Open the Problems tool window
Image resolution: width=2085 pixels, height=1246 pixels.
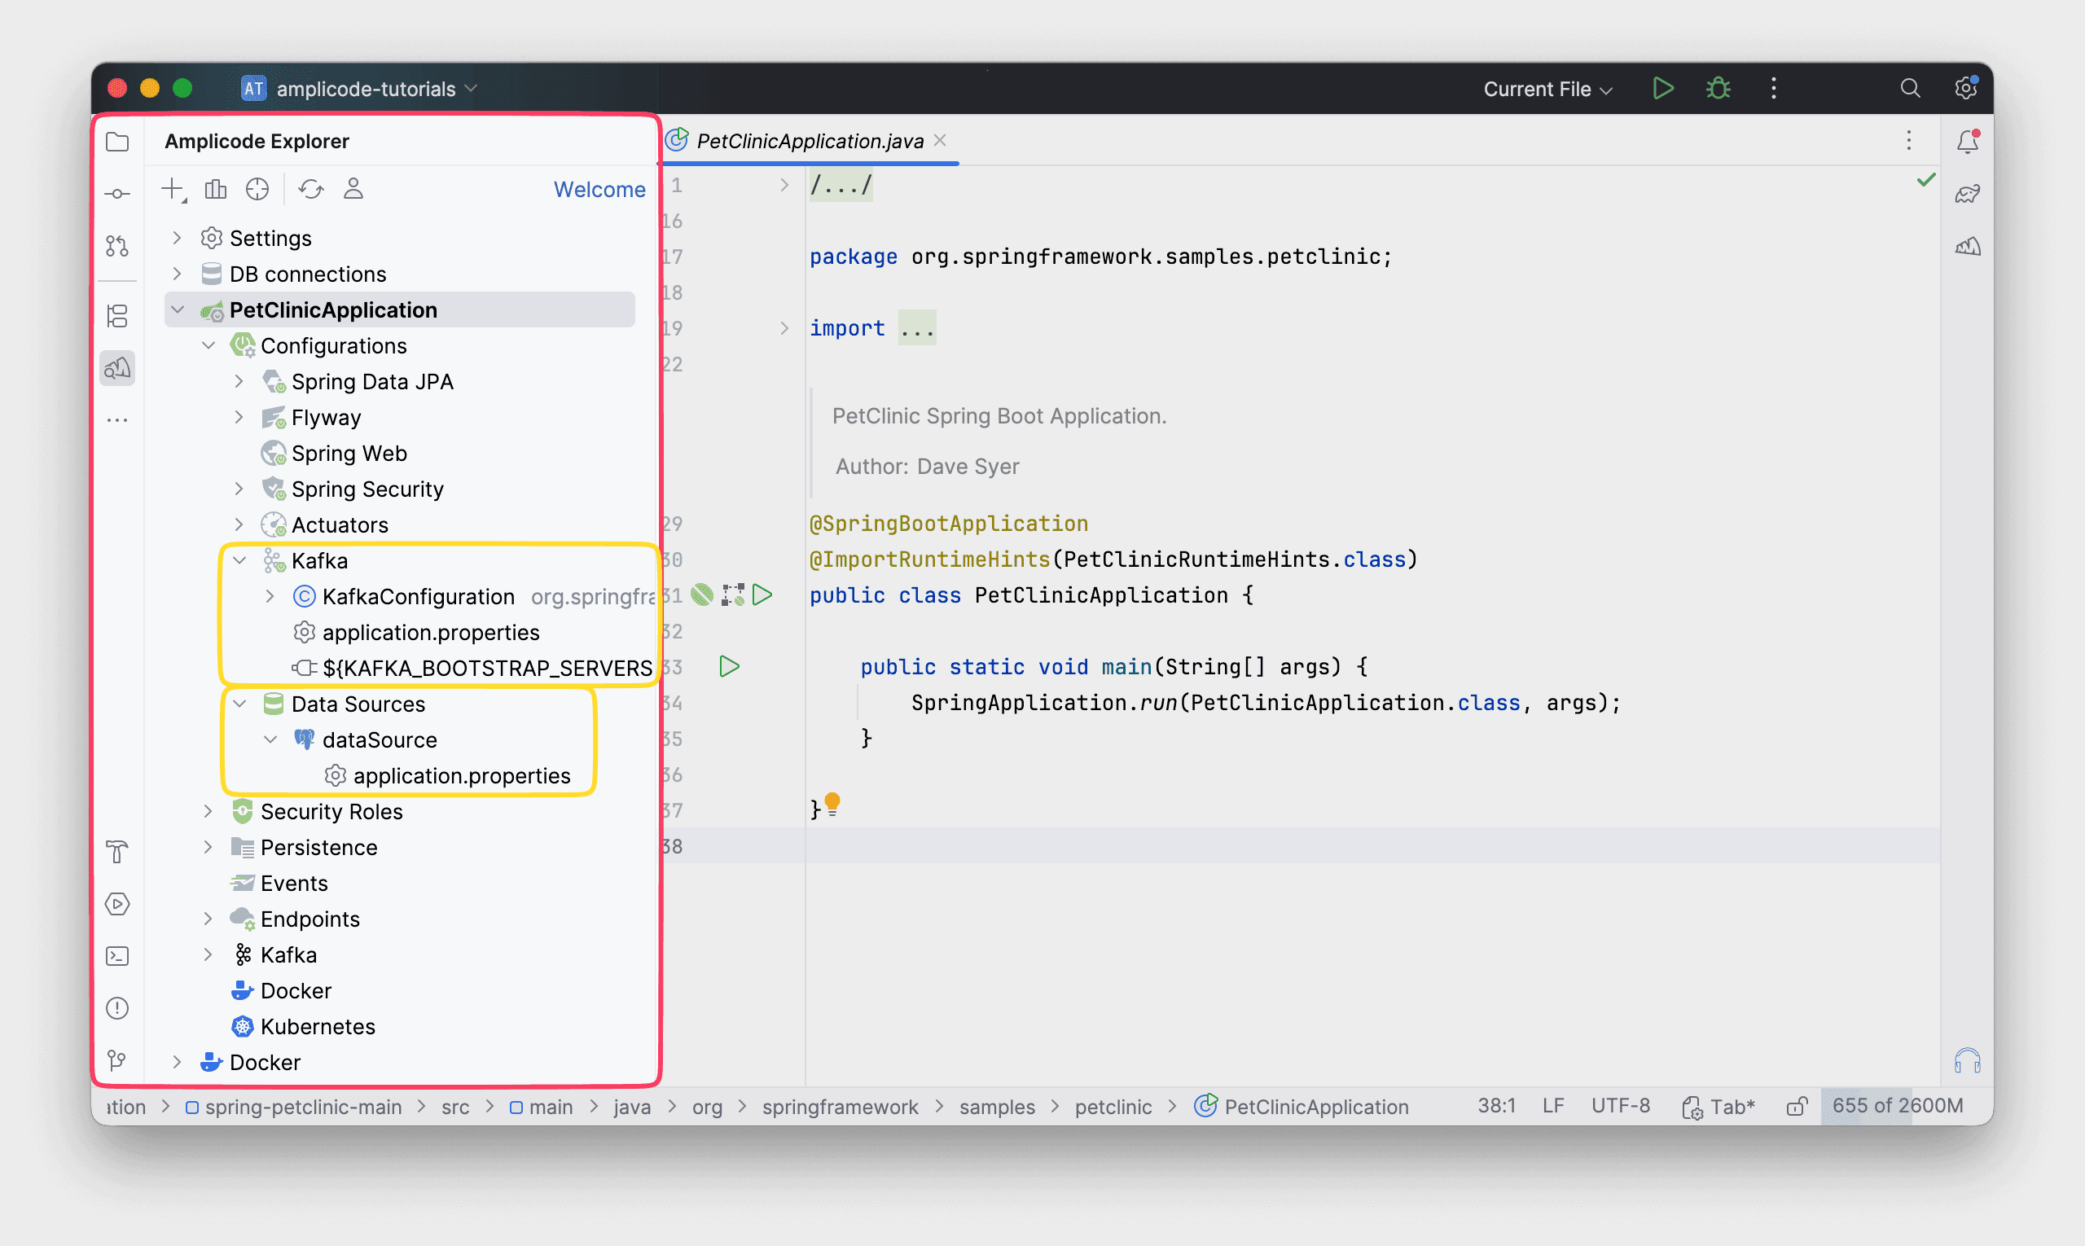click(x=117, y=1007)
